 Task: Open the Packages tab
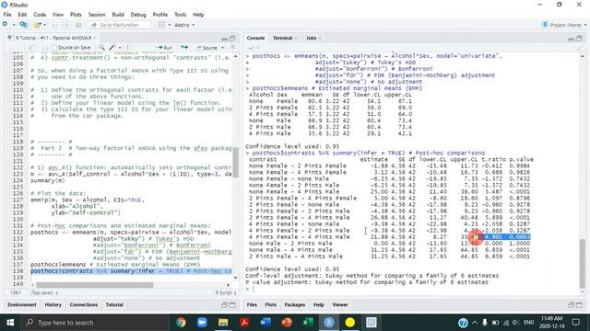pyautogui.click(x=295, y=304)
